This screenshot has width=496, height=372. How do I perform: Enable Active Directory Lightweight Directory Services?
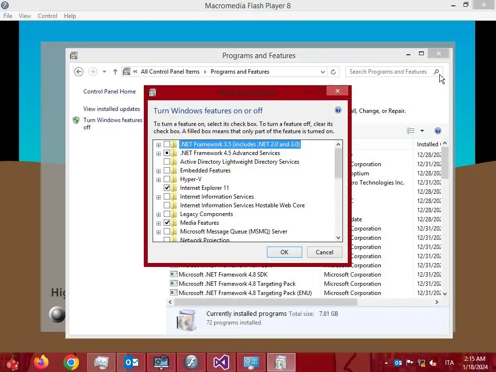[167, 162]
